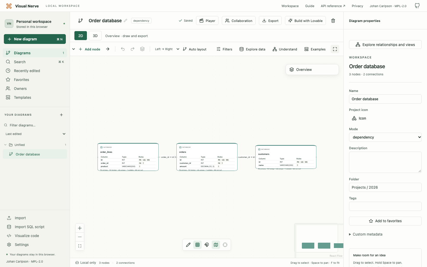The width and height of the screenshot is (427, 267).
Task: Collapse the Unfiled folder
Action: (x=5, y=145)
